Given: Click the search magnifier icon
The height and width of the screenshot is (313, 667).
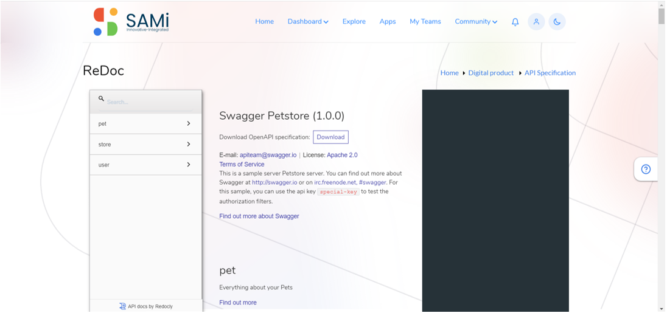Looking at the screenshot, I should (101, 98).
